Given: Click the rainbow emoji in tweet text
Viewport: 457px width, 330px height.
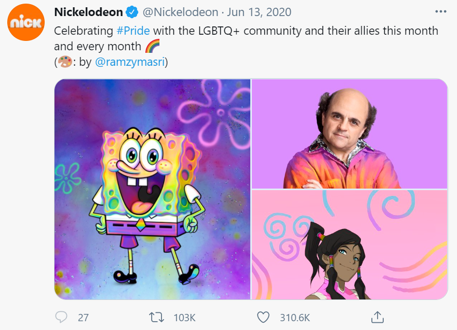Looking at the screenshot, I should (x=152, y=47).
